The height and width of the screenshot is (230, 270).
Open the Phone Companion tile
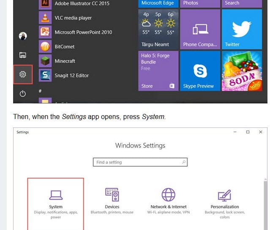[200, 29]
